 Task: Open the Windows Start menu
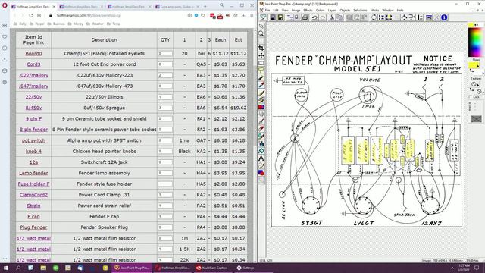[6, 268]
